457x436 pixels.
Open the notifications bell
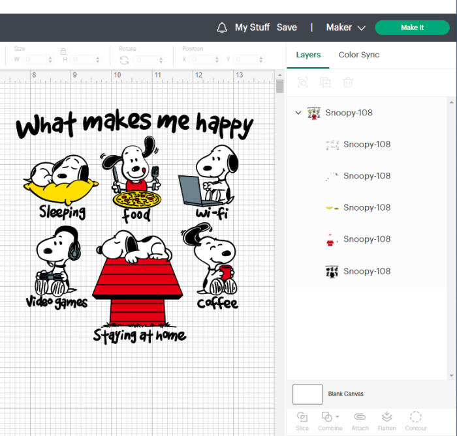point(222,27)
